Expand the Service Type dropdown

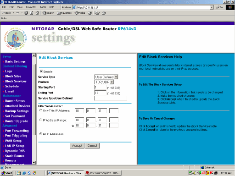[x=116, y=77]
